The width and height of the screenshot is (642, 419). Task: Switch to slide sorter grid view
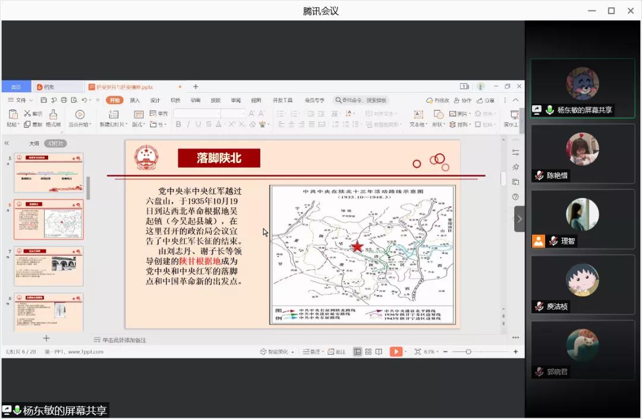click(369, 352)
